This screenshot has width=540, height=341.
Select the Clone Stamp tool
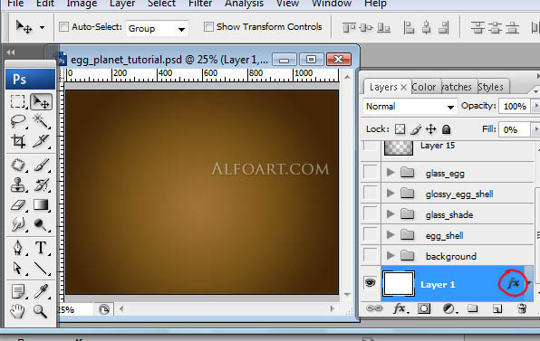point(18,185)
